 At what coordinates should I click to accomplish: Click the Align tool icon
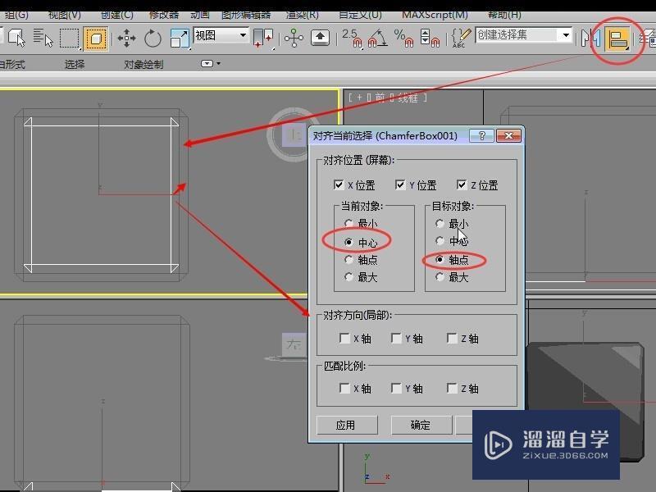click(x=618, y=39)
